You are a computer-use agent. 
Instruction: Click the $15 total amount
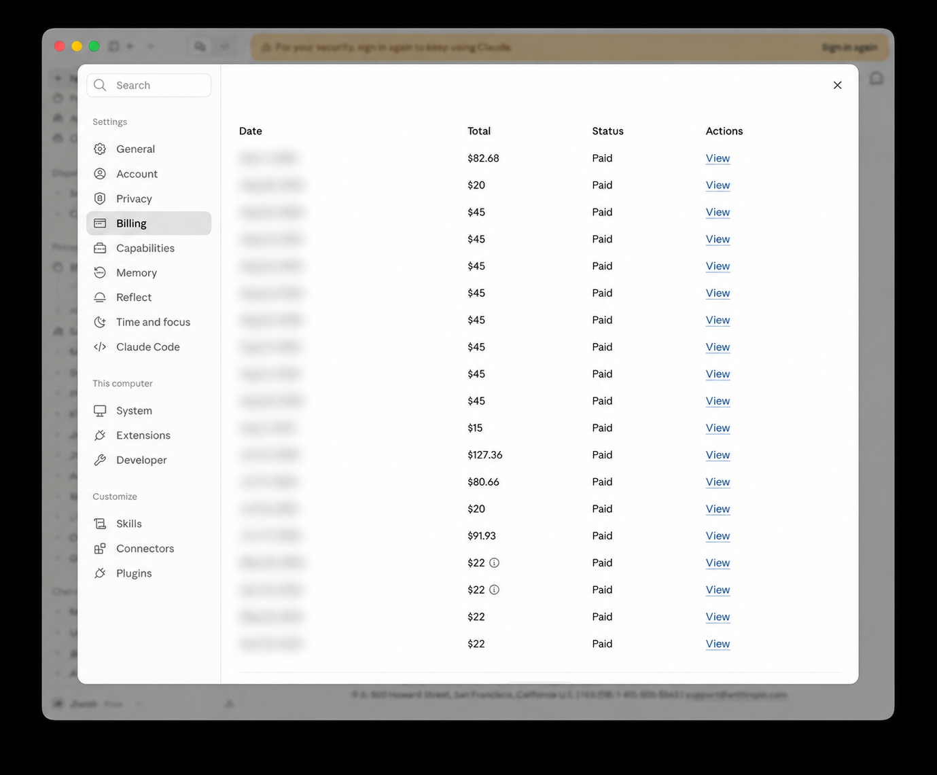tap(475, 428)
